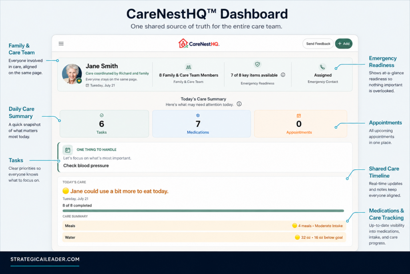Open the Water care summary row
The width and height of the screenshot is (410, 274).
pyautogui.click(x=204, y=237)
